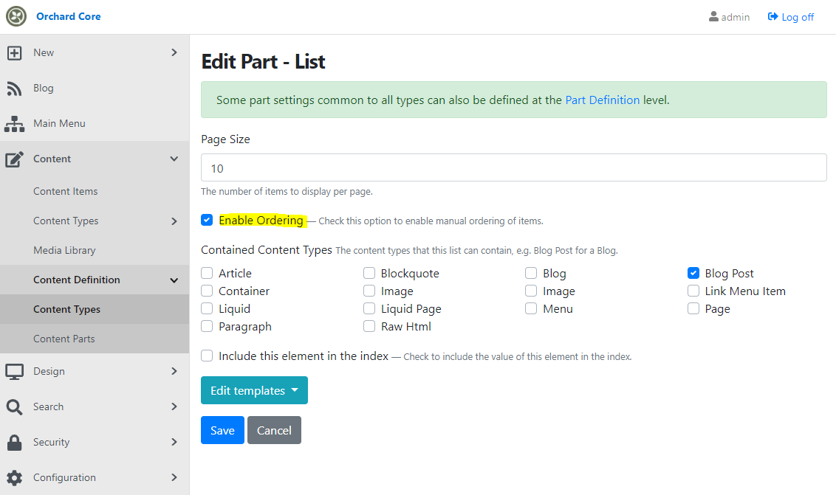
Task: Uncheck the Enable Ordering checkbox
Action: pyautogui.click(x=207, y=220)
